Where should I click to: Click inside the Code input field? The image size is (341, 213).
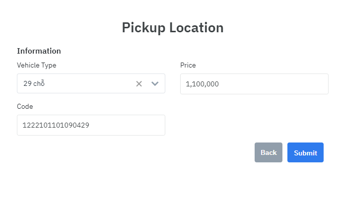(91, 125)
